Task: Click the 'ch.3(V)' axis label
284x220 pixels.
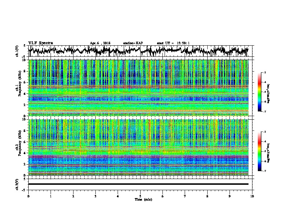Action: (17, 185)
